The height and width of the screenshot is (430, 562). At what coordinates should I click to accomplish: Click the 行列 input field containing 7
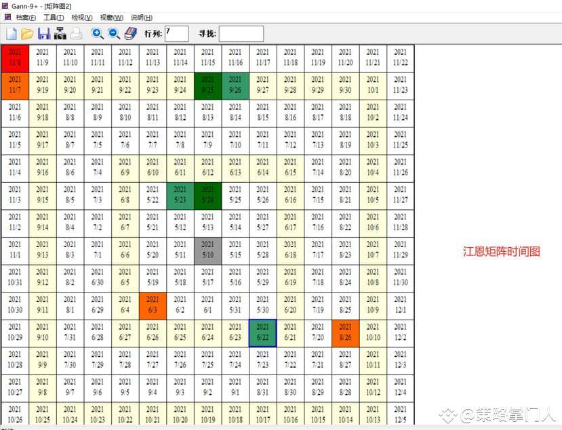pyautogui.click(x=176, y=34)
